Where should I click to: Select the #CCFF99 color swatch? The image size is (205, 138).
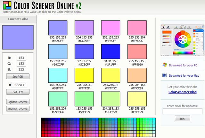pyautogui.click(x=111, y=99)
